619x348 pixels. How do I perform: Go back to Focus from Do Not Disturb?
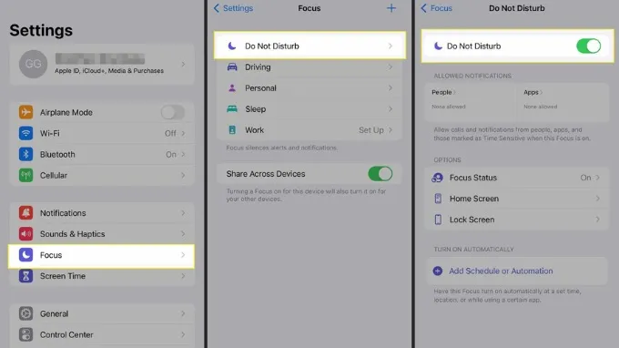pyautogui.click(x=436, y=8)
